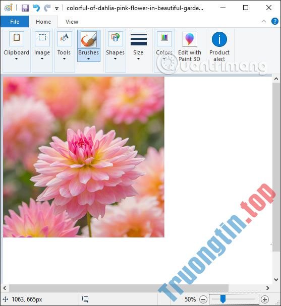This screenshot has width=281, height=306.
Task: Expand the Tools group dropdown arrow
Action: 64,59
